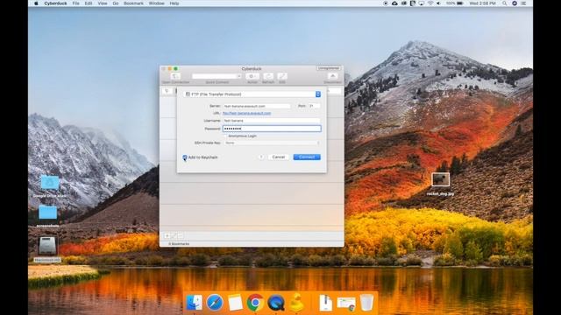Click the blue Connect button
Image resolution: width=561 pixels, height=315 pixels.
pyautogui.click(x=307, y=157)
